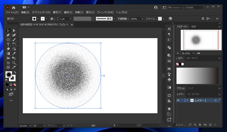227x132 pixels.
Task: Open status bar zoom 26.42% dropdown
Action: (30, 126)
